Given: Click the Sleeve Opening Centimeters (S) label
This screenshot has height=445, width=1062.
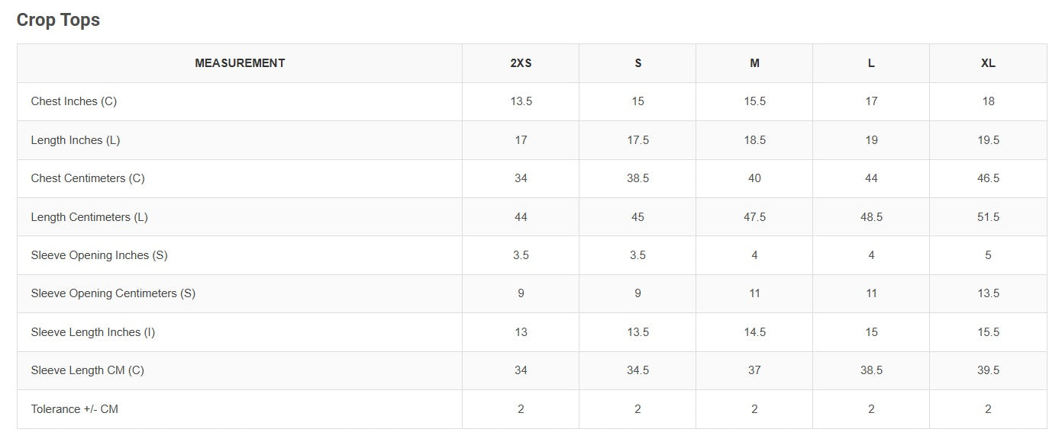Looking at the screenshot, I should pyautogui.click(x=113, y=293).
